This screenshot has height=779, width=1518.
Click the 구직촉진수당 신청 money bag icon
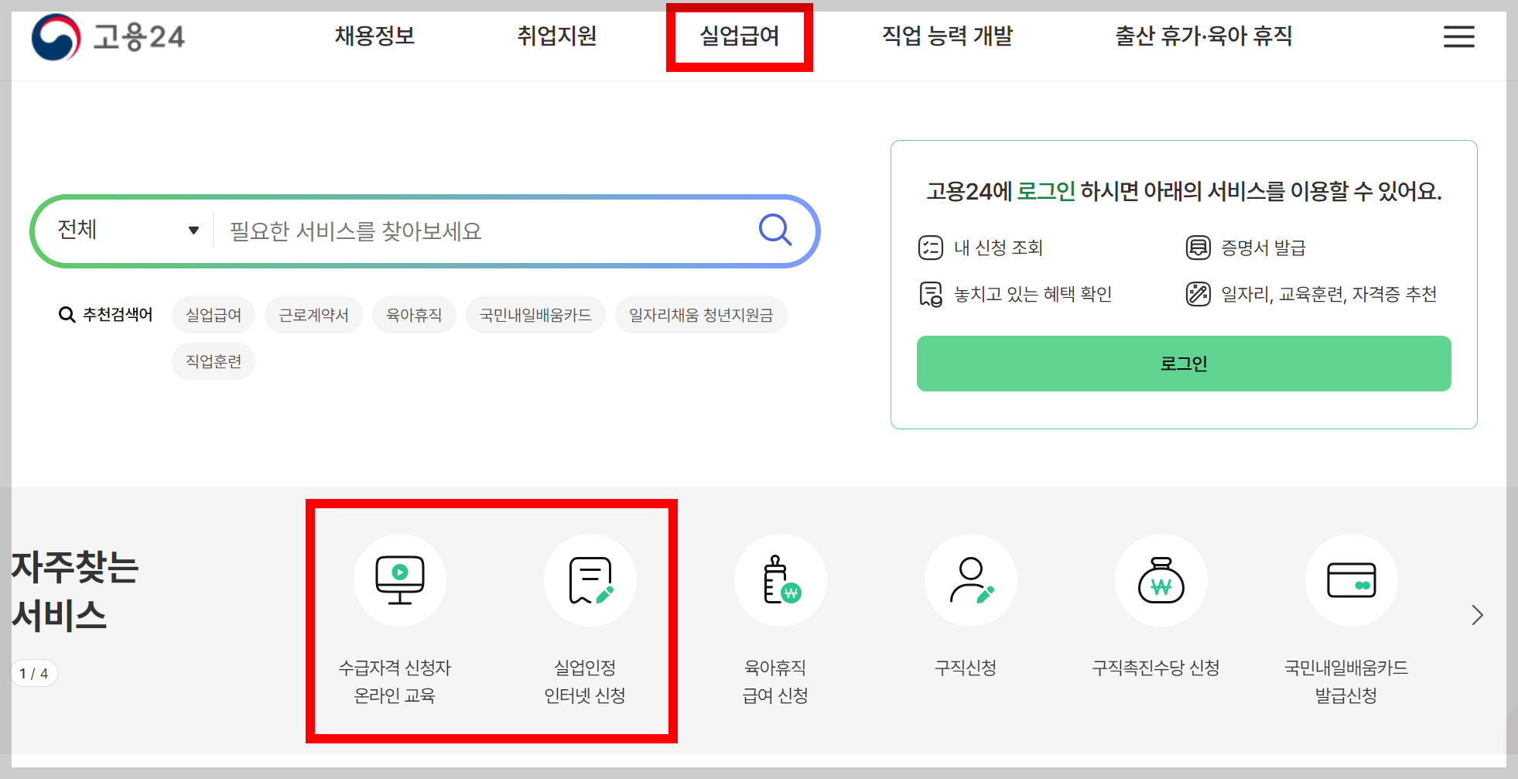(1161, 580)
